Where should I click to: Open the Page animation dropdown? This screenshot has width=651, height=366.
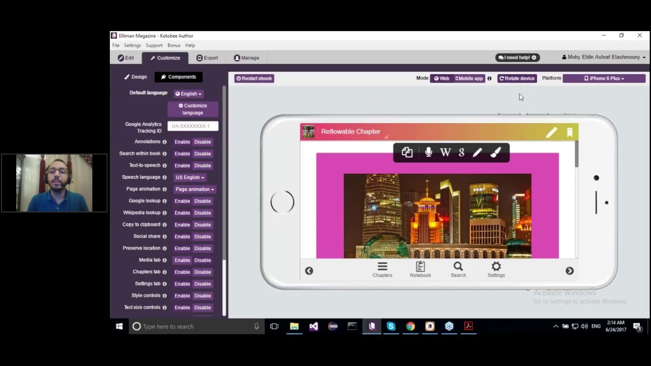pos(194,189)
